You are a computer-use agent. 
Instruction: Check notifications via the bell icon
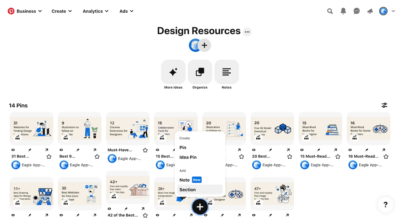343,11
